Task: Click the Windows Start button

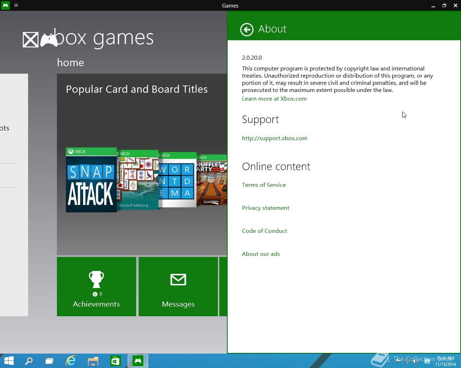Action: (x=9, y=361)
